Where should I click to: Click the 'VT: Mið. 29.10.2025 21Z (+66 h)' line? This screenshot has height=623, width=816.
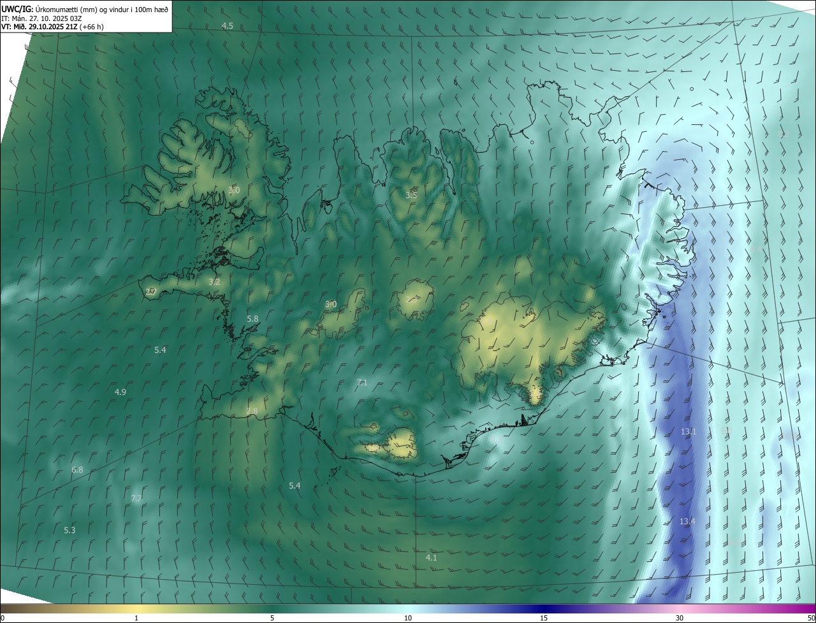tap(52, 27)
